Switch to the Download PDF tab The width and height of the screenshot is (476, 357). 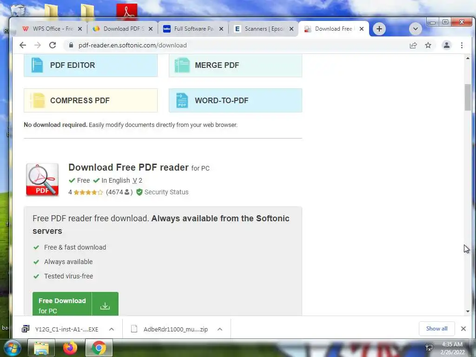pos(123,29)
